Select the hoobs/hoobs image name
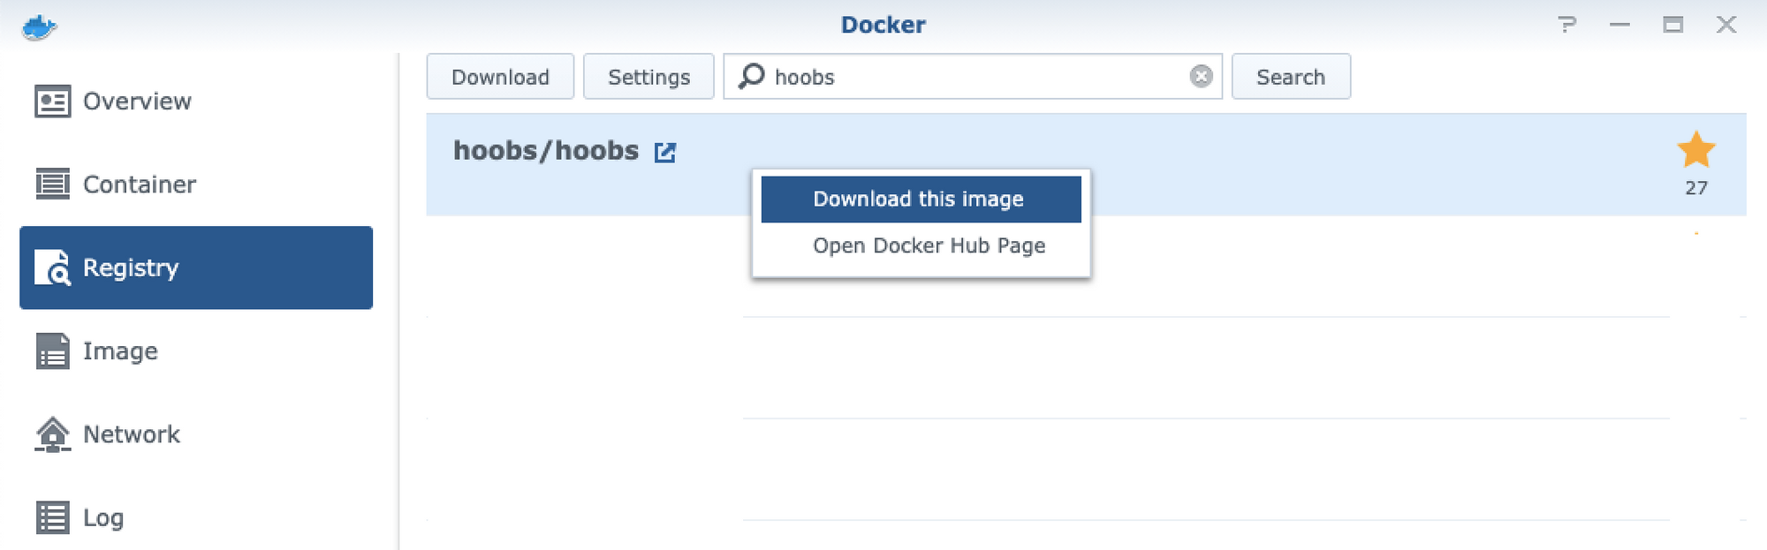The image size is (1767, 550). pos(546,151)
